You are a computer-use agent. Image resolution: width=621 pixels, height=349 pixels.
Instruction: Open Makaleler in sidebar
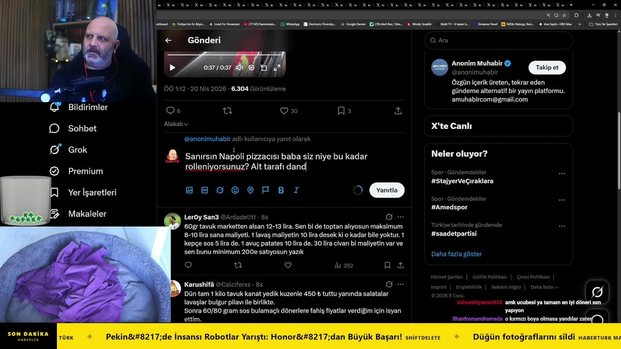(x=78, y=214)
